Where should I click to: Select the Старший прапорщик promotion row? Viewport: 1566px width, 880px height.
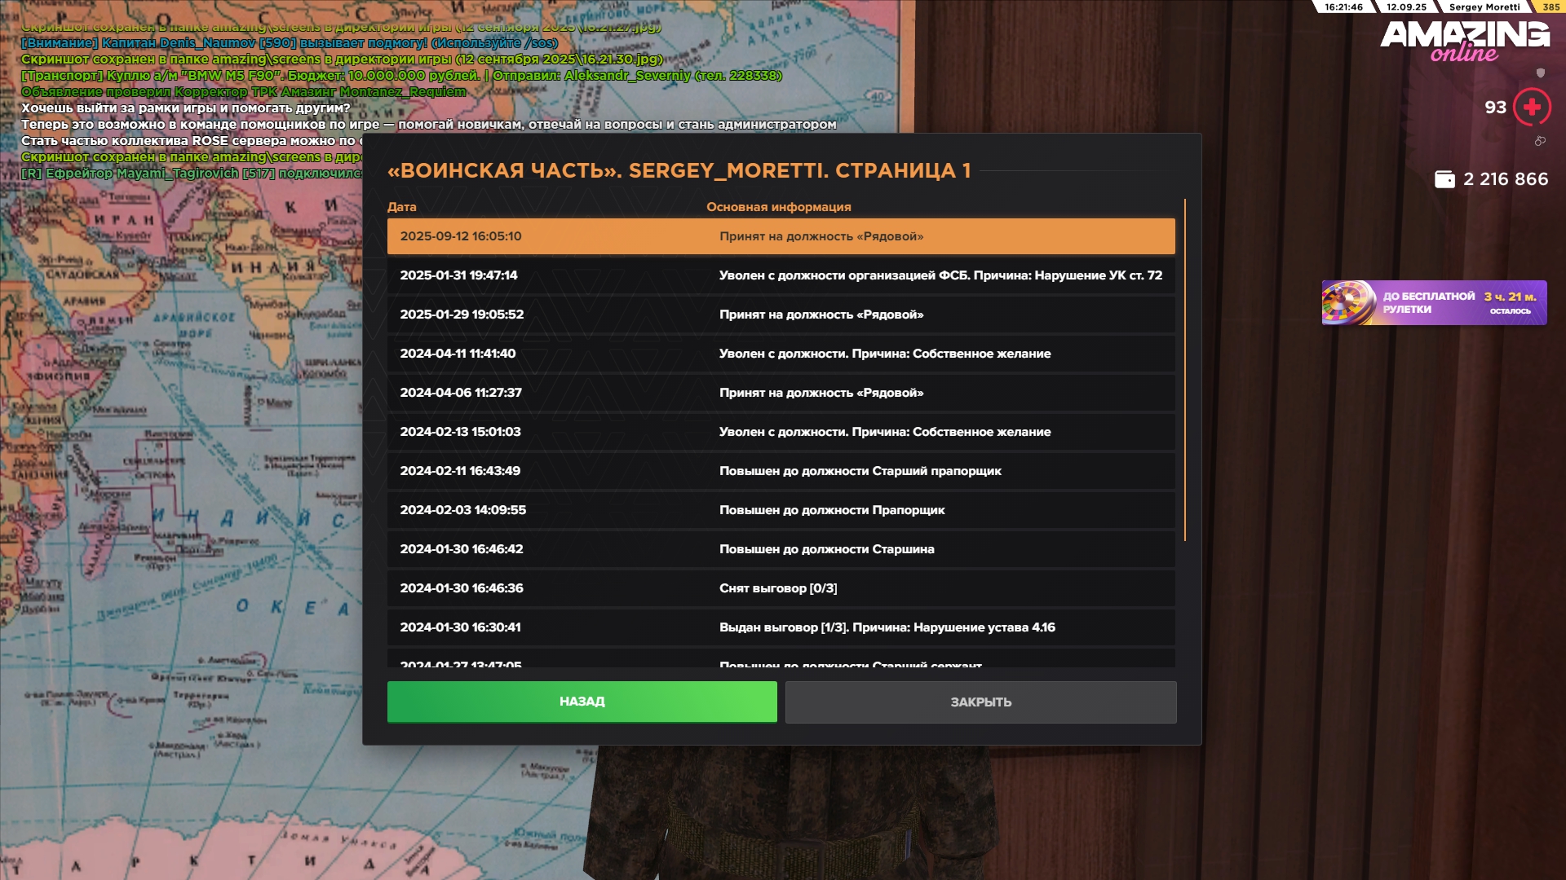pyautogui.click(x=781, y=471)
